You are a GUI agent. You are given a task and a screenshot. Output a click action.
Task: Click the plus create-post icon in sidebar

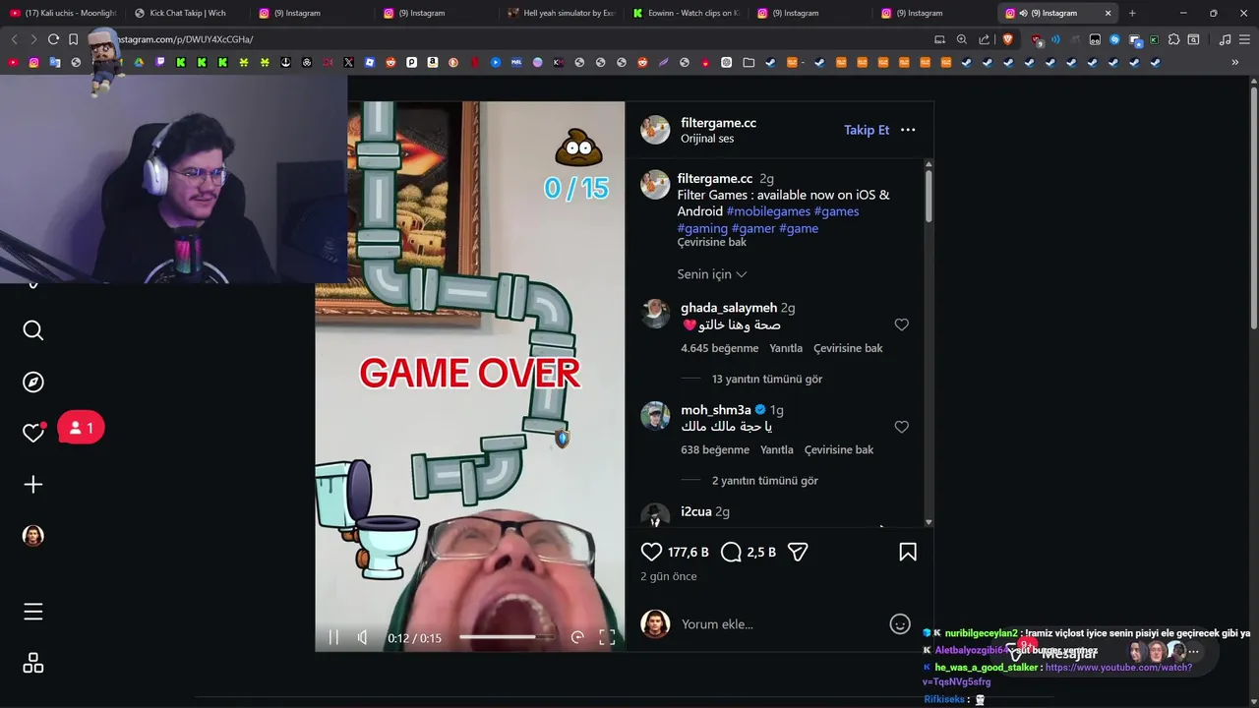(33, 485)
